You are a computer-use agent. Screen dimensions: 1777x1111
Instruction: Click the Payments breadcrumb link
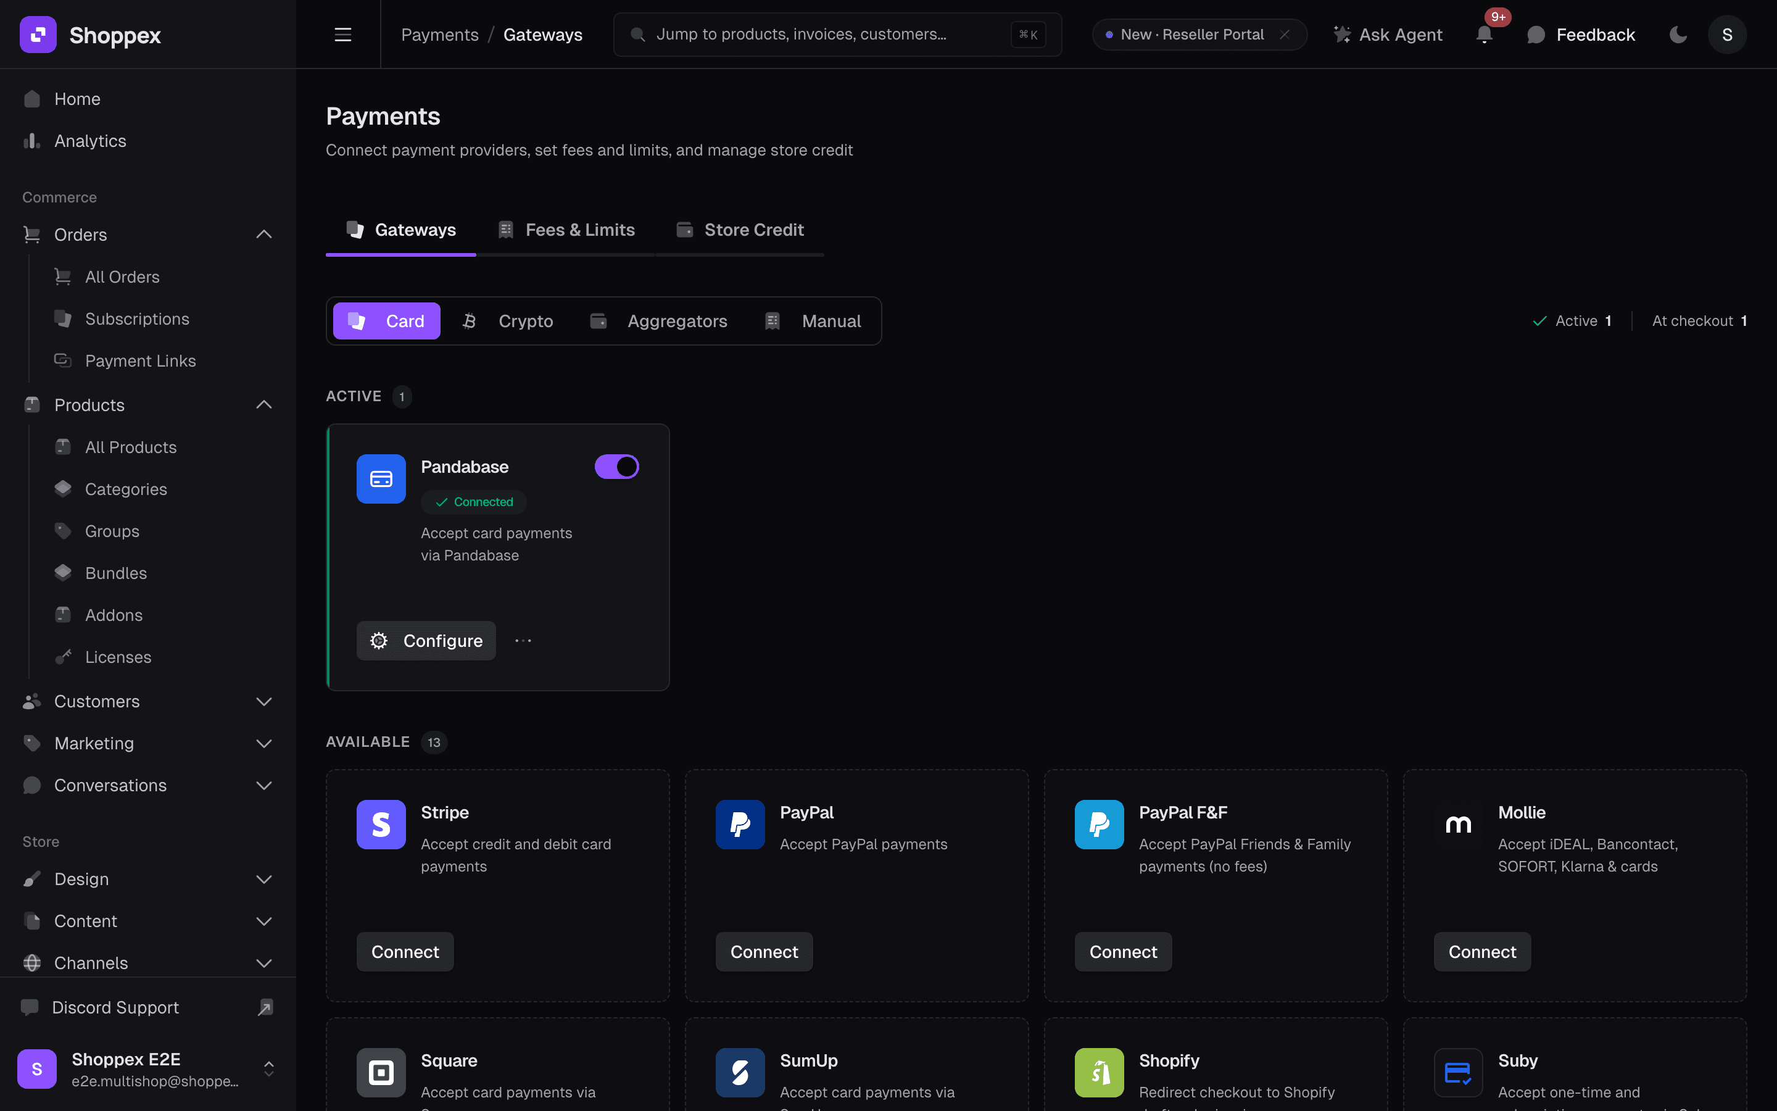(440, 35)
